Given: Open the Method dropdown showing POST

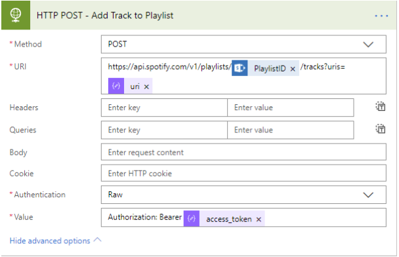Looking at the screenshot, I should 243,44.
